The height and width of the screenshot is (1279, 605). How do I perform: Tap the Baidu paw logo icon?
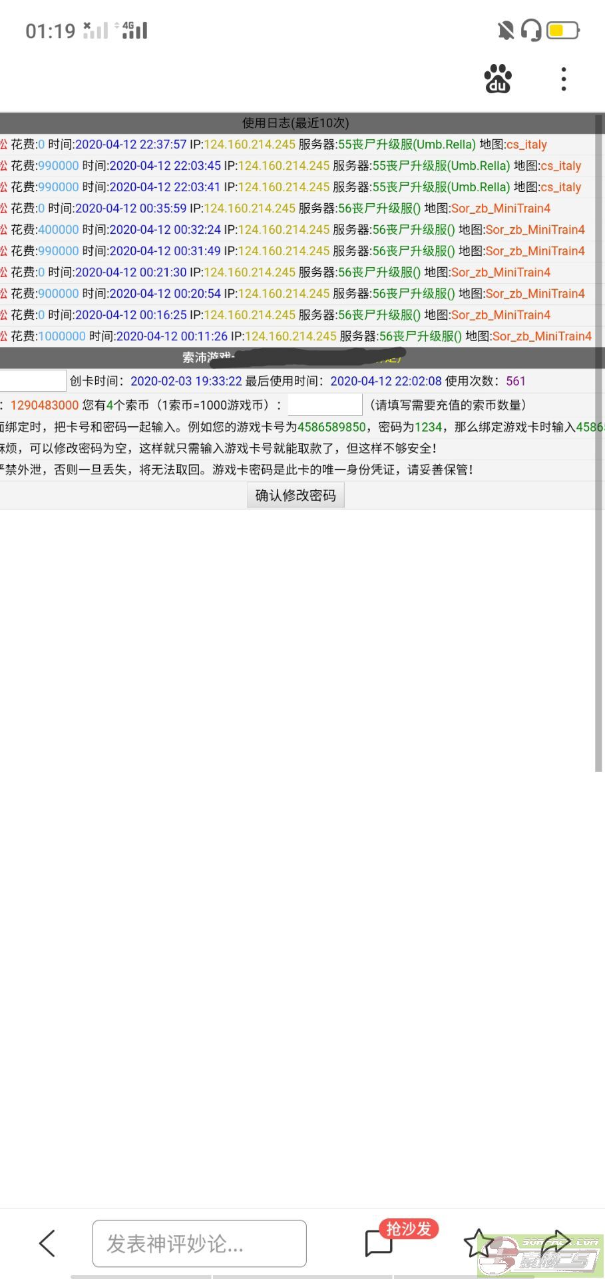tap(497, 79)
